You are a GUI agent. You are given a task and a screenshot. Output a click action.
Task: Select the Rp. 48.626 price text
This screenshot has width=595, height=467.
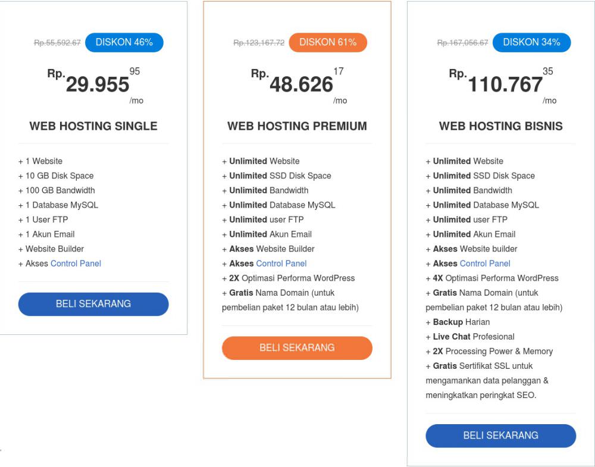tap(301, 84)
